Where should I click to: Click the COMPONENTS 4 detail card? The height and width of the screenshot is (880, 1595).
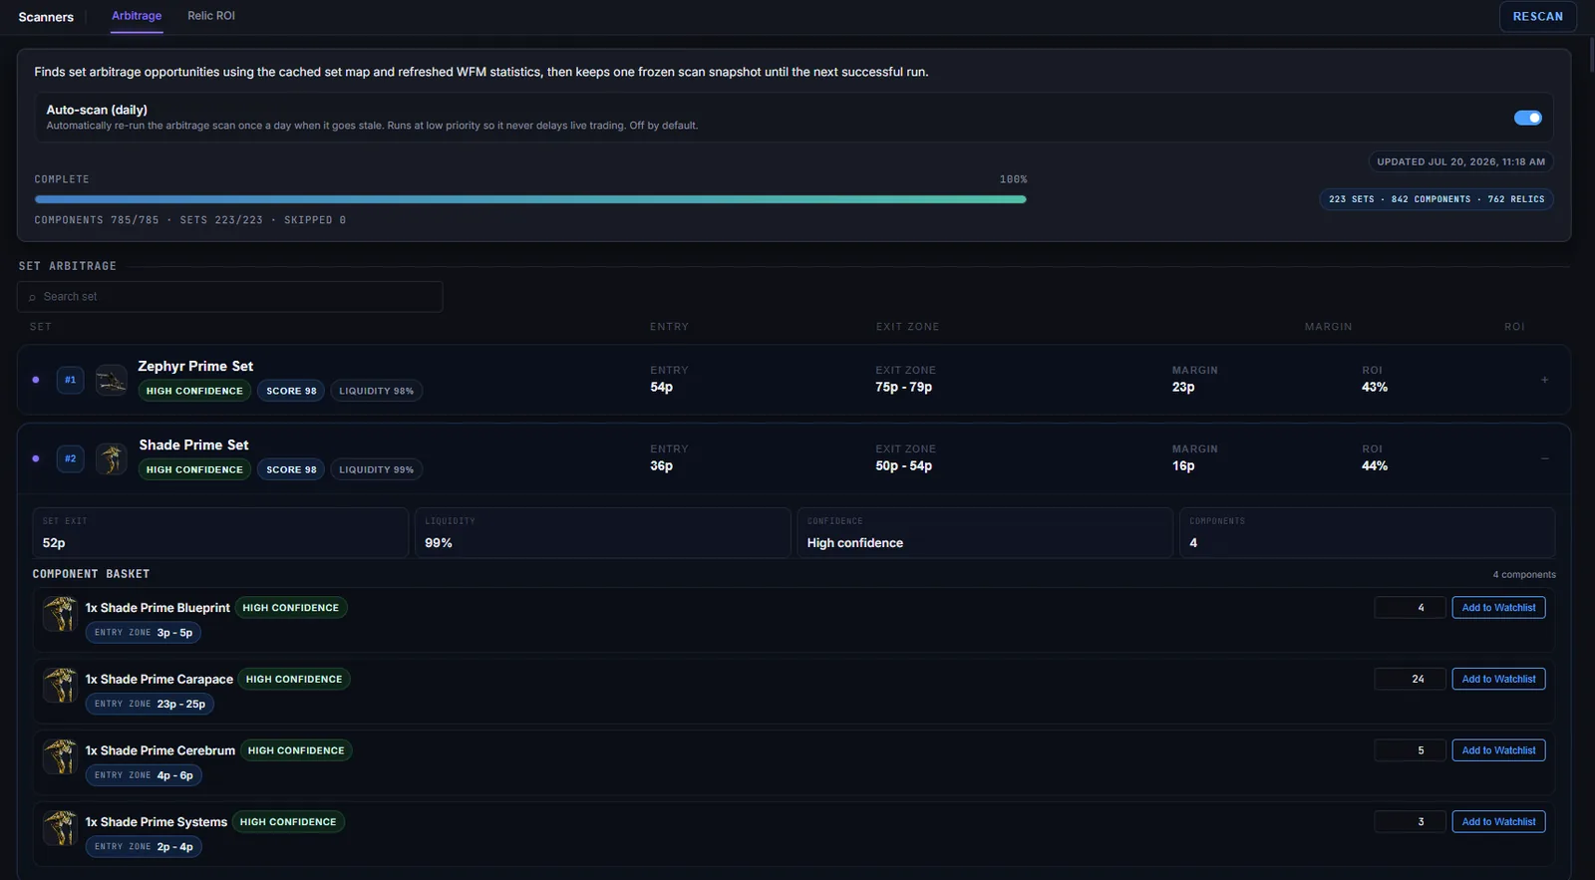tap(1368, 533)
